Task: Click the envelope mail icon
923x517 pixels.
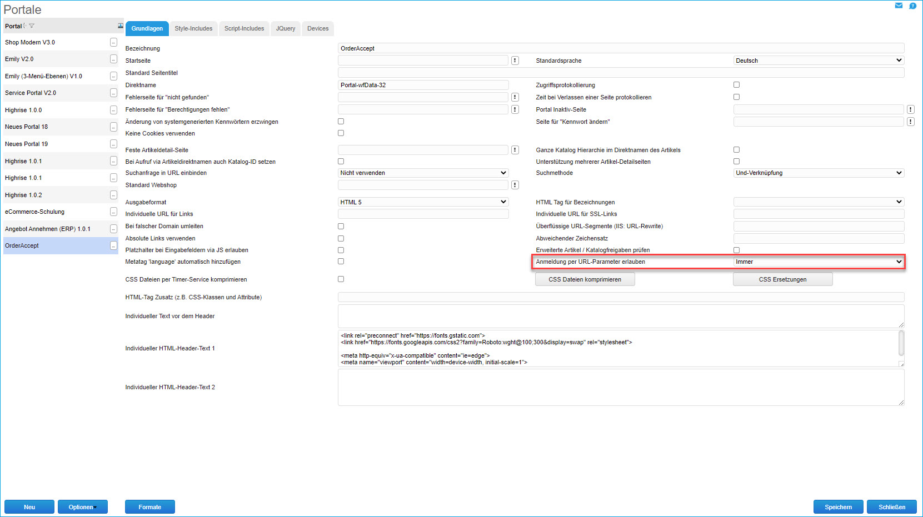Action: (x=899, y=6)
